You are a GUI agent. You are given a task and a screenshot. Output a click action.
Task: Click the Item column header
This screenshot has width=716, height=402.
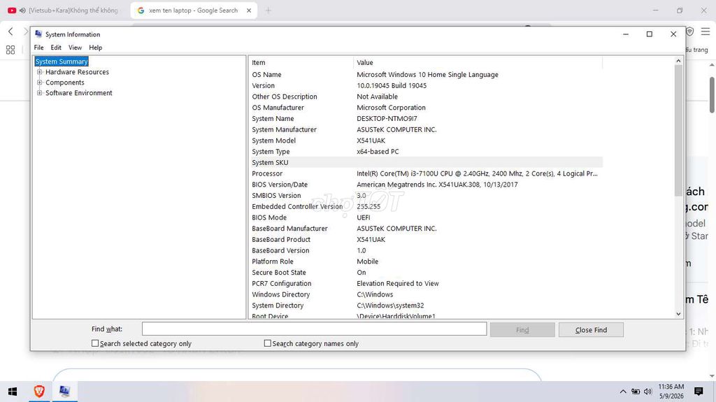(301, 63)
